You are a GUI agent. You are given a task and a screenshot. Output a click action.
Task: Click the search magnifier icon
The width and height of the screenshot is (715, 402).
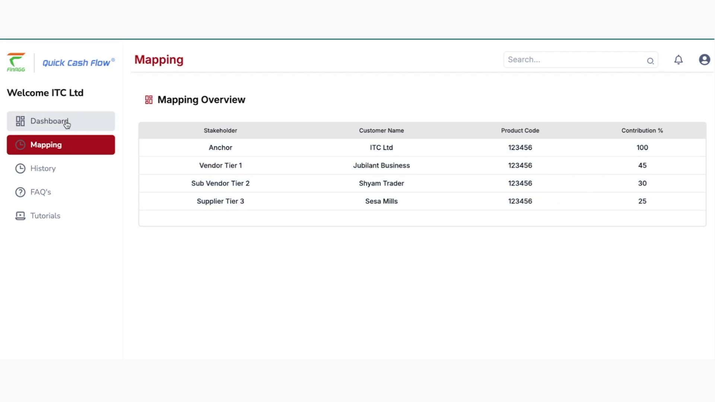click(651, 61)
